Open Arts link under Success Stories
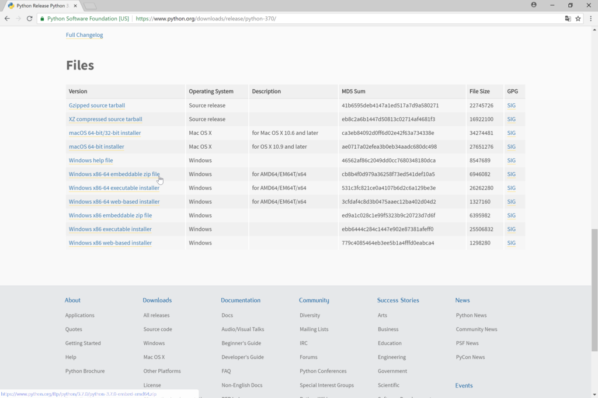598x398 pixels. coord(383,315)
